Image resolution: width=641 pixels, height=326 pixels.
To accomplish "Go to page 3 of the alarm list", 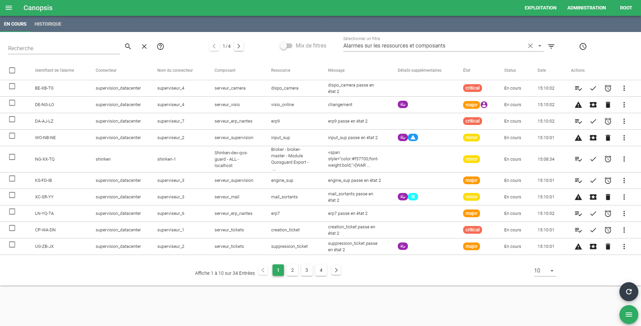I will tap(307, 270).
